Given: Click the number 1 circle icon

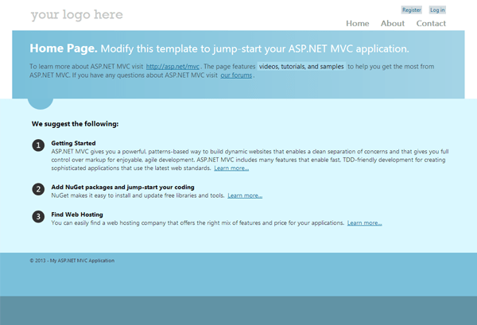Looking at the screenshot, I should pyautogui.click(x=38, y=145).
